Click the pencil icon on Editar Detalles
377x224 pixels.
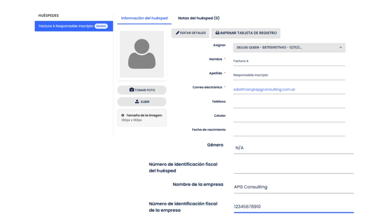[x=177, y=33]
